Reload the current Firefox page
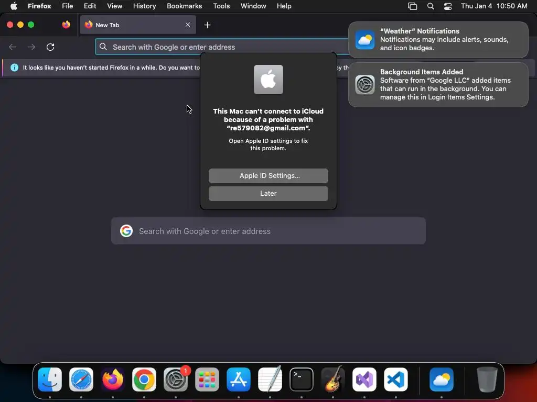The image size is (537, 402). [x=50, y=47]
